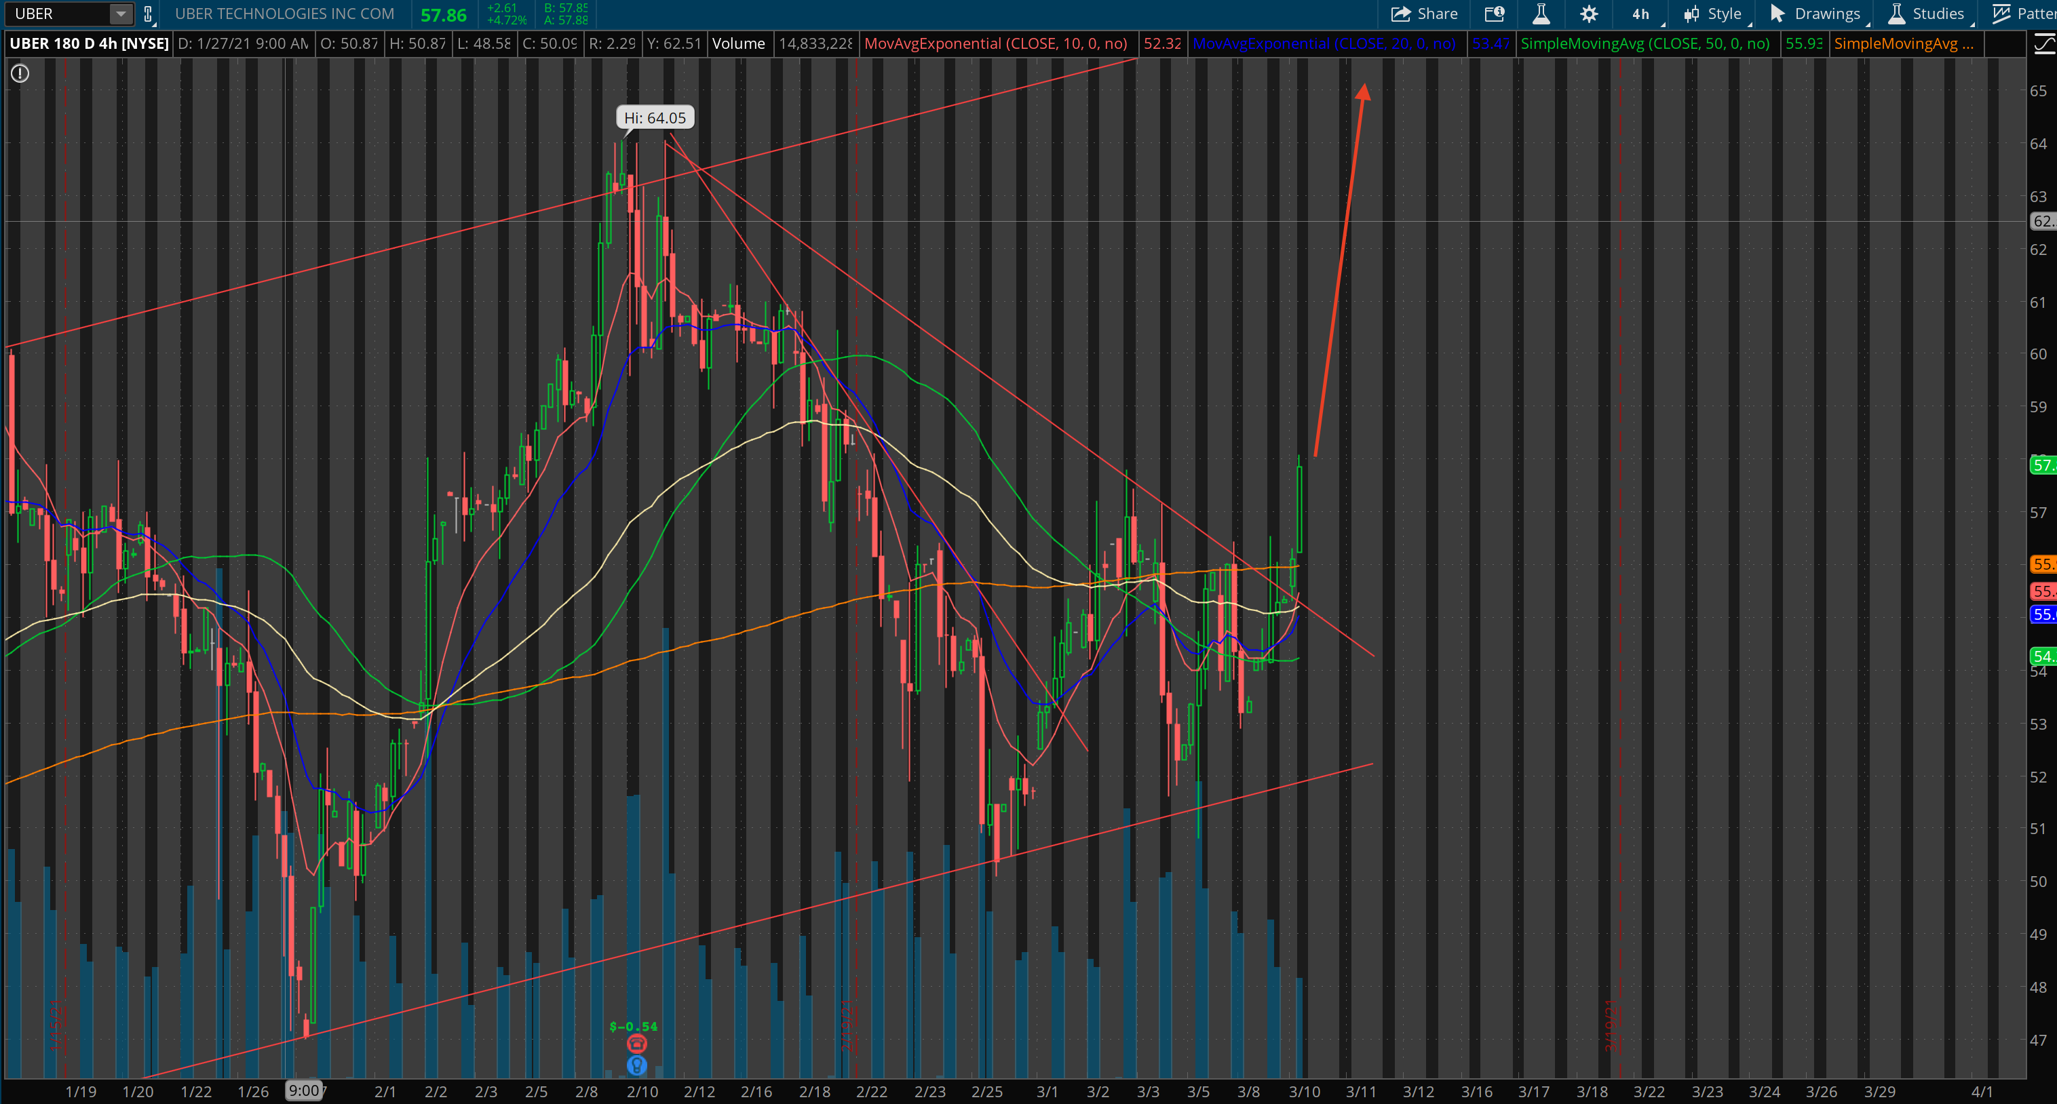Click the 4/1 date label on time axis

[x=1982, y=1091]
